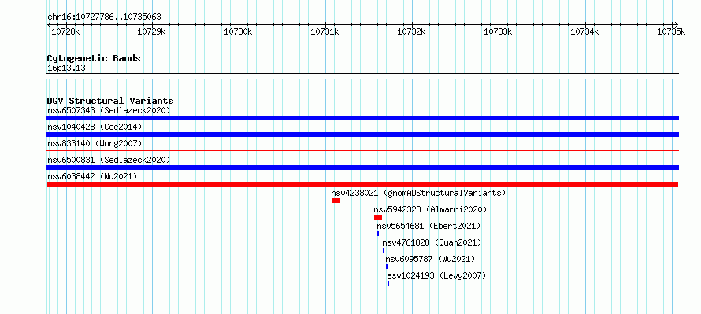701x314 pixels.
Task: Click the 10734k ruler label
Action: click(x=585, y=31)
